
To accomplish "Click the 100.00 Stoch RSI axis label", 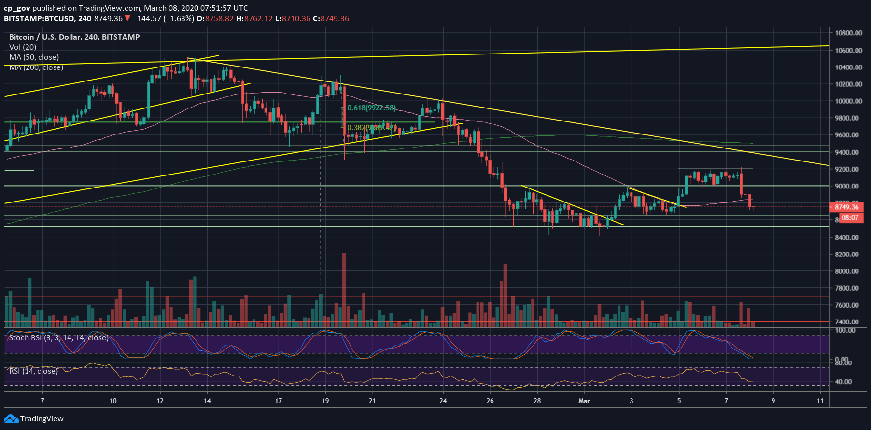I will click(x=845, y=330).
